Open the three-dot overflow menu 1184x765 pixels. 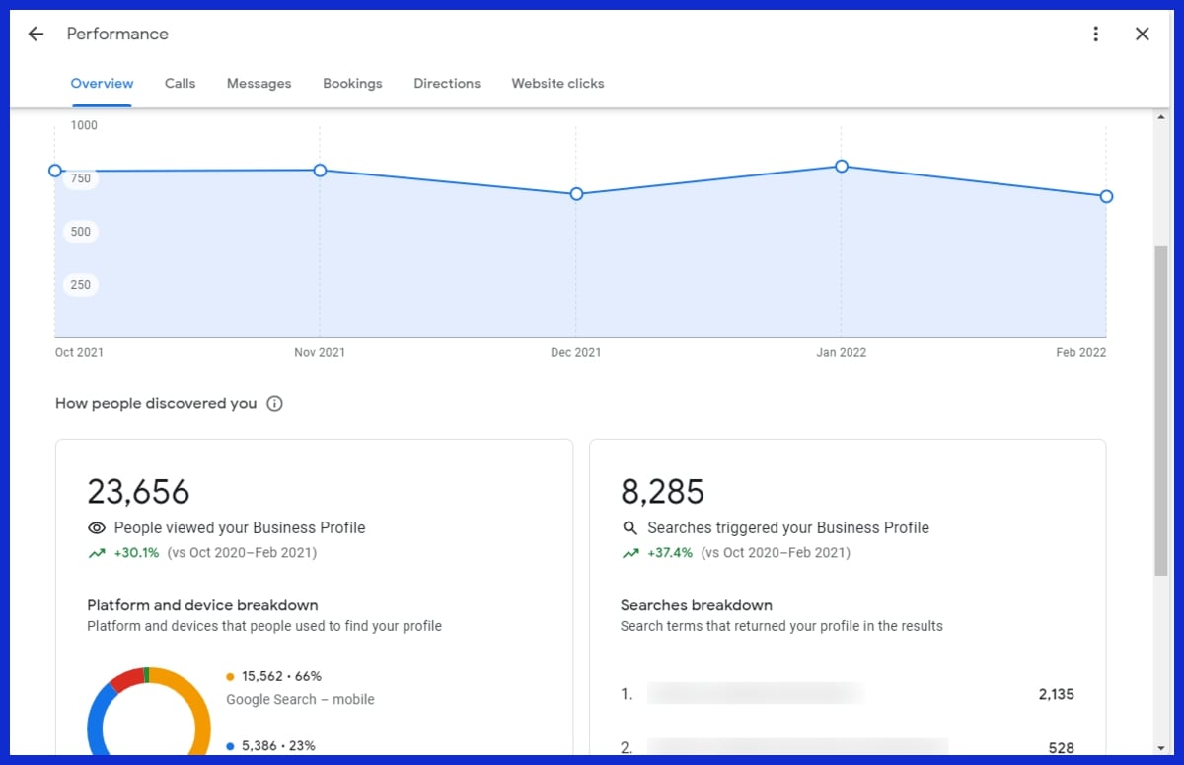click(1096, 33)
